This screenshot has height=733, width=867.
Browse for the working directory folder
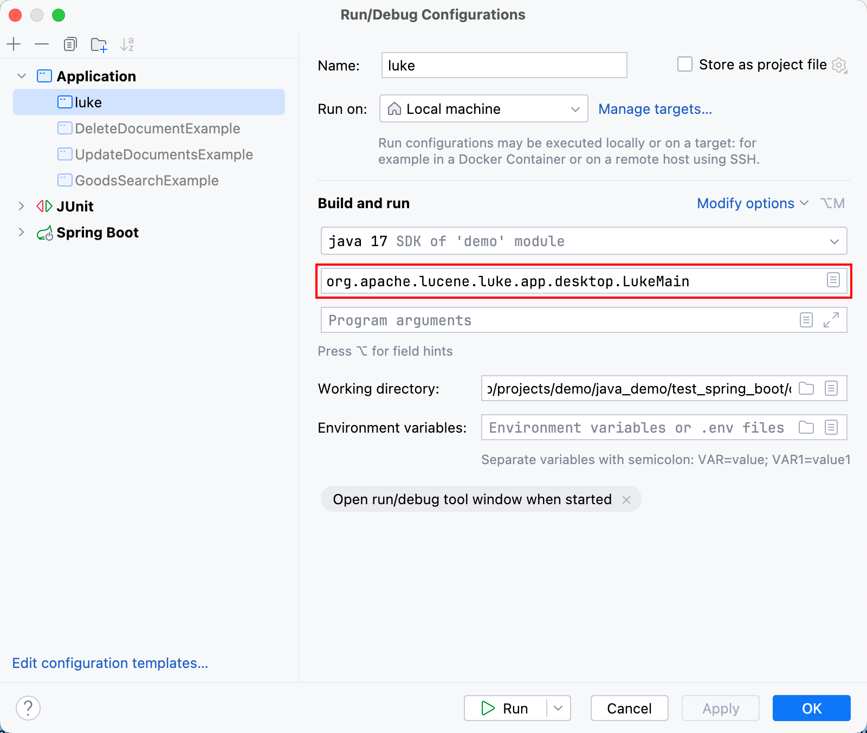pyautogui.click(x=806, y=388)
